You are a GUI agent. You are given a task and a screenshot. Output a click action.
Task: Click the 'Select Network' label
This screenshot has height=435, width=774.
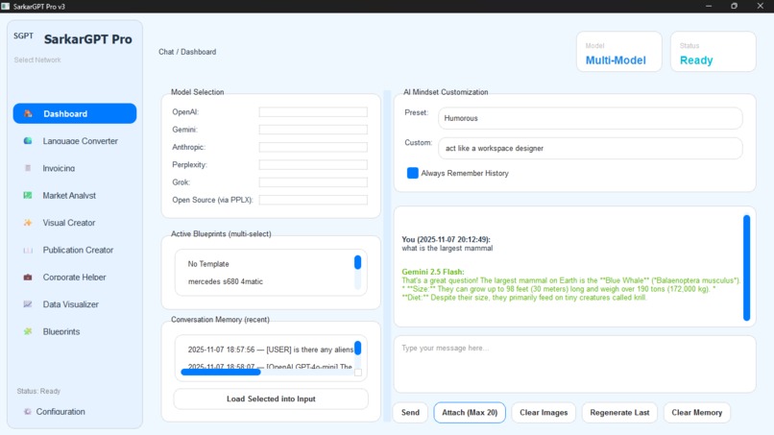pos(37,60)
